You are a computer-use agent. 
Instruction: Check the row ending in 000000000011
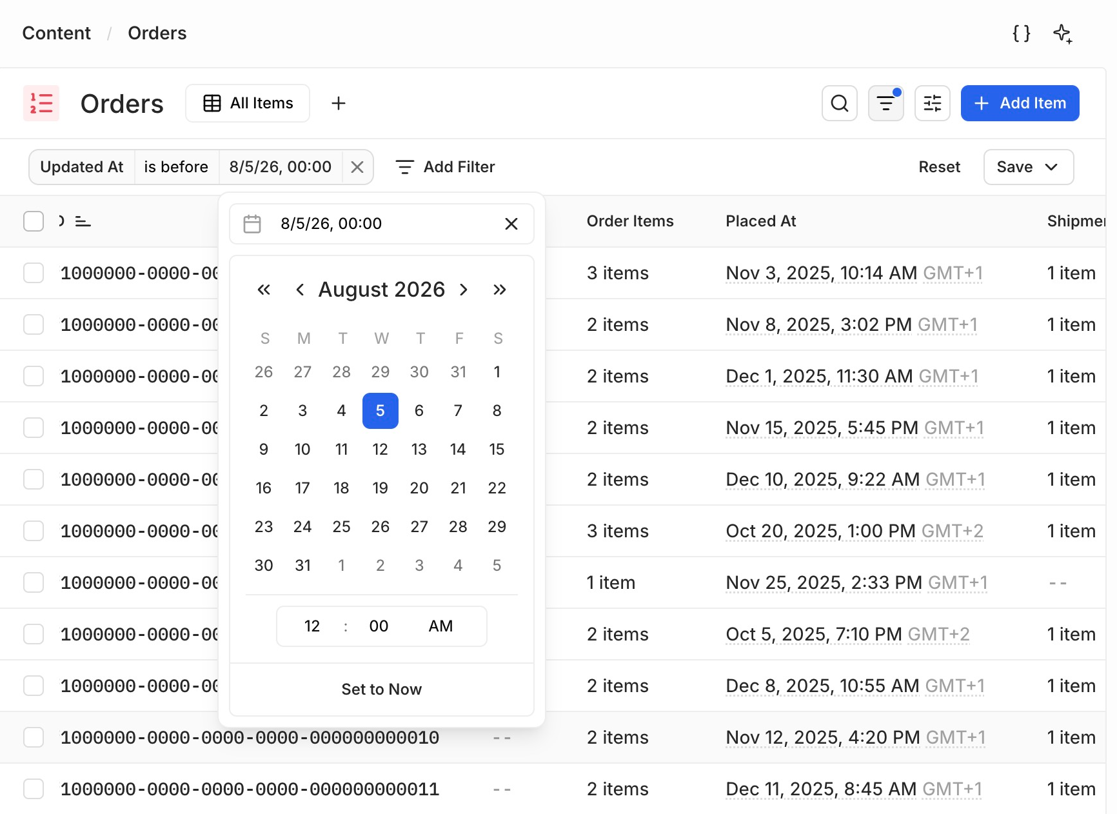[34, 789]
